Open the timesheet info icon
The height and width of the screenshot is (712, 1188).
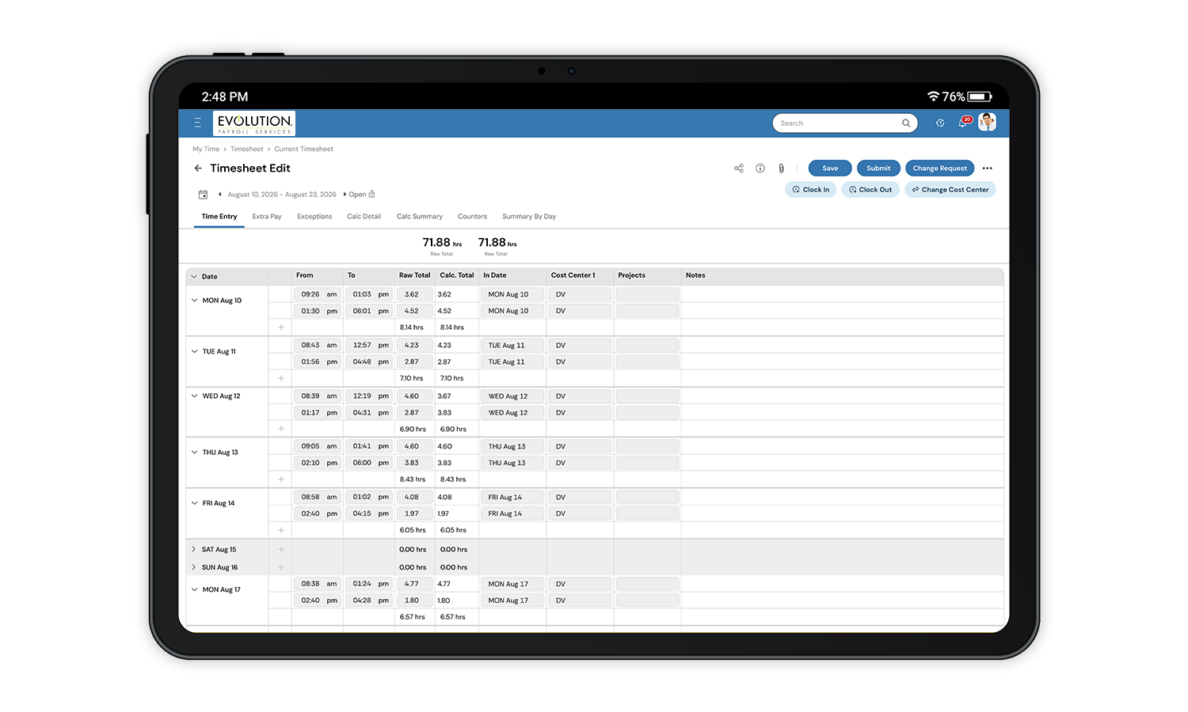760,168
